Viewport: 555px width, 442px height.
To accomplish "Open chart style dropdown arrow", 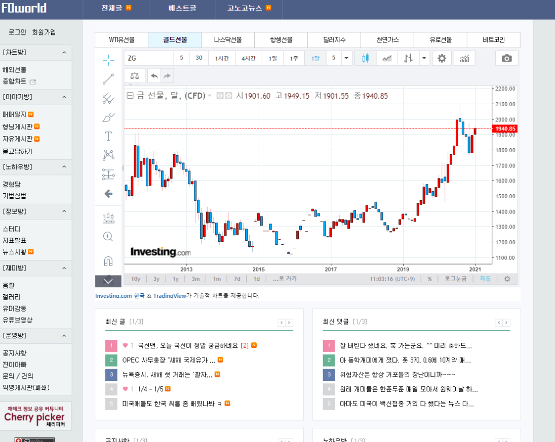I will tap(424, 58).
